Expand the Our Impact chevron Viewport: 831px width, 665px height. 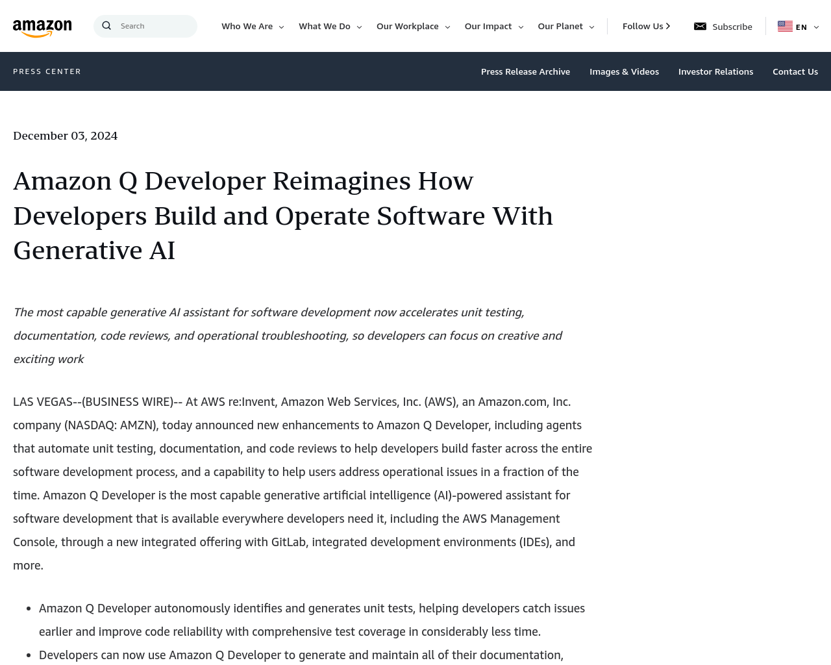pos(521,27)
